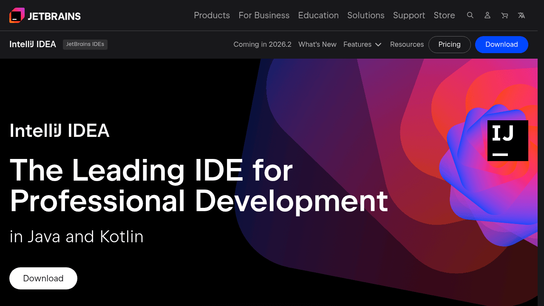Open the What's New link
This screenshot has height=306, width=544.
coord(317,44)
